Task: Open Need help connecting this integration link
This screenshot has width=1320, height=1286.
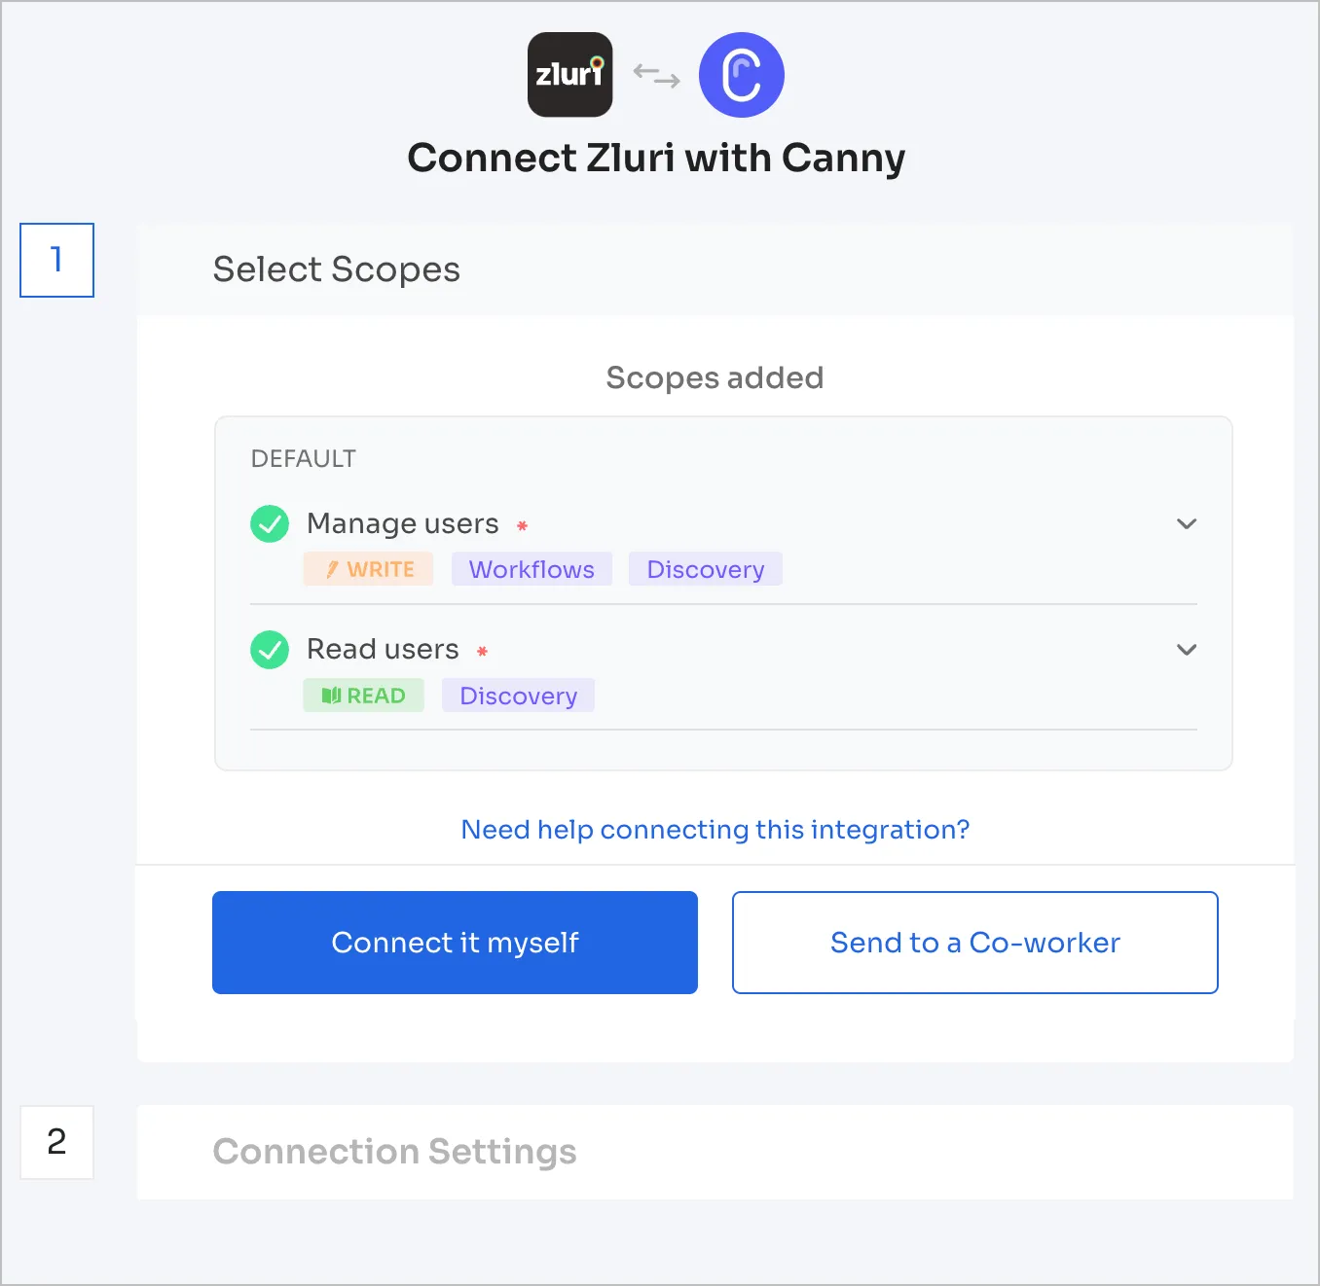Action: click(x=715, y=829)
